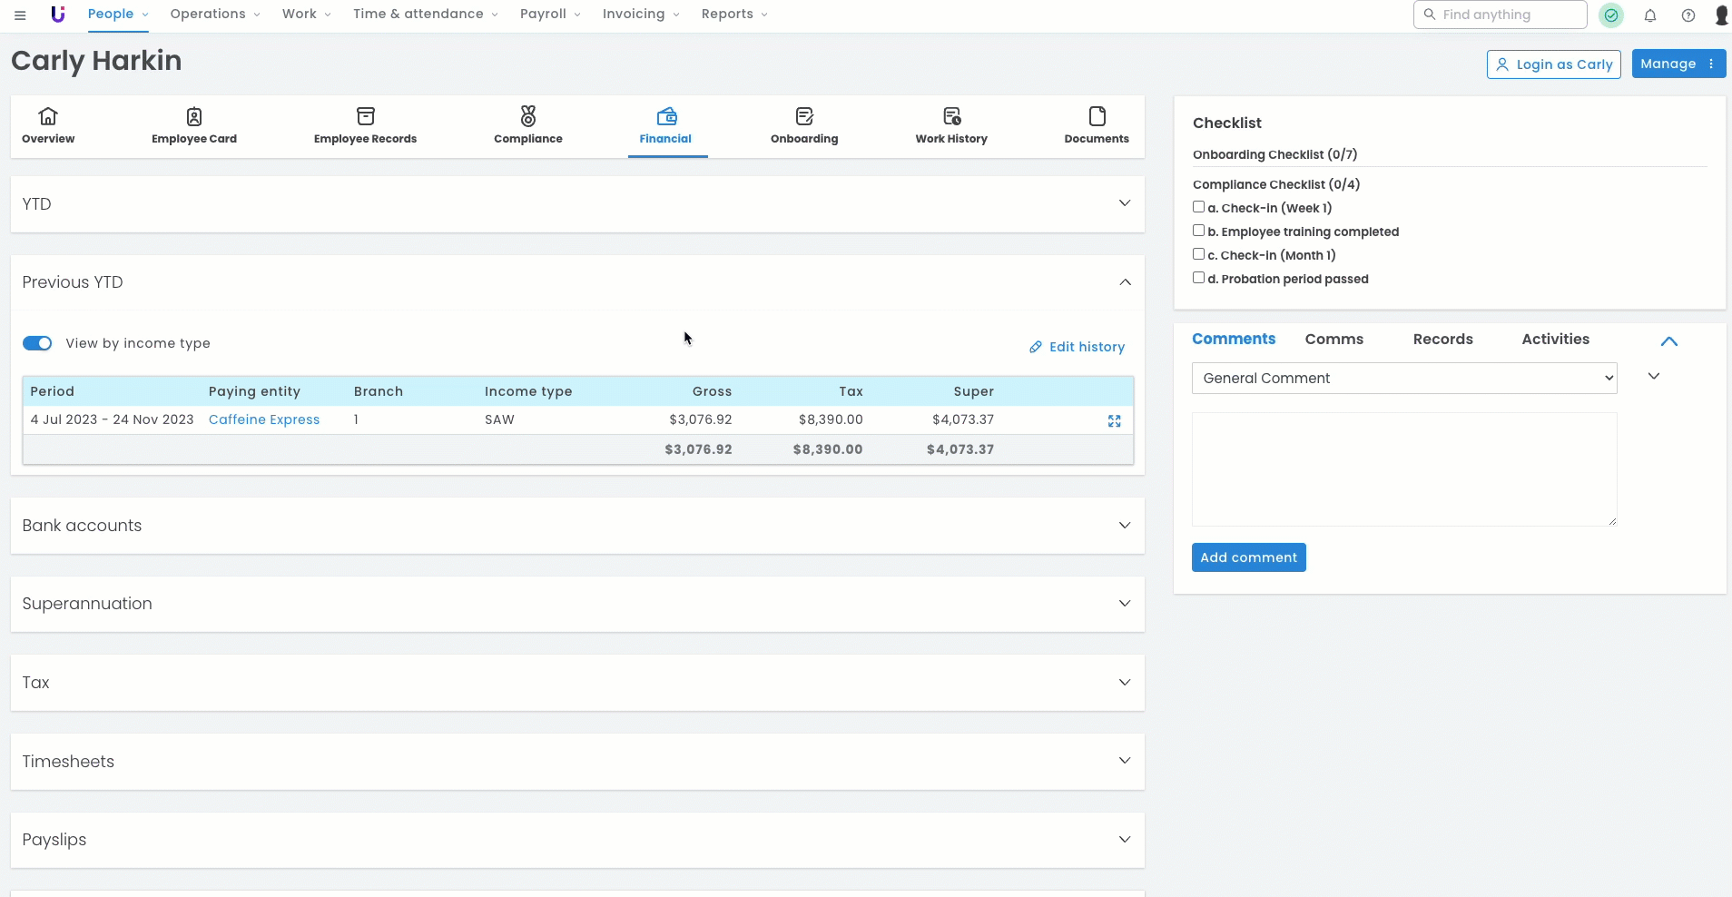Click the Login as Carly button
The height and width of the screenshot is (897, 1732).
pyautogui.click(x=1553, y=64)
